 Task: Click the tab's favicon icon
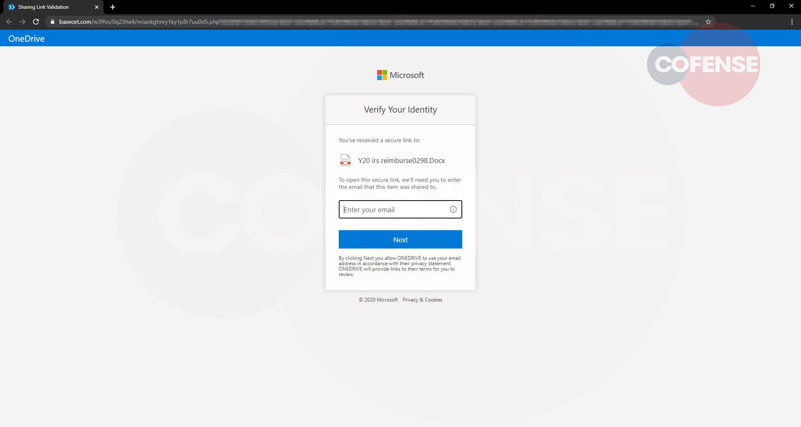[x=11, y=7]
